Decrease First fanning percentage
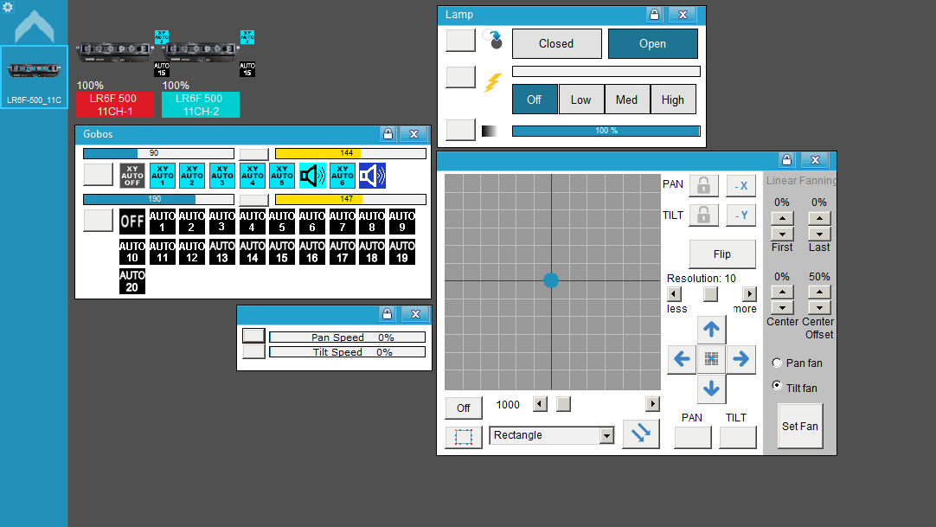 pos(782,234)
